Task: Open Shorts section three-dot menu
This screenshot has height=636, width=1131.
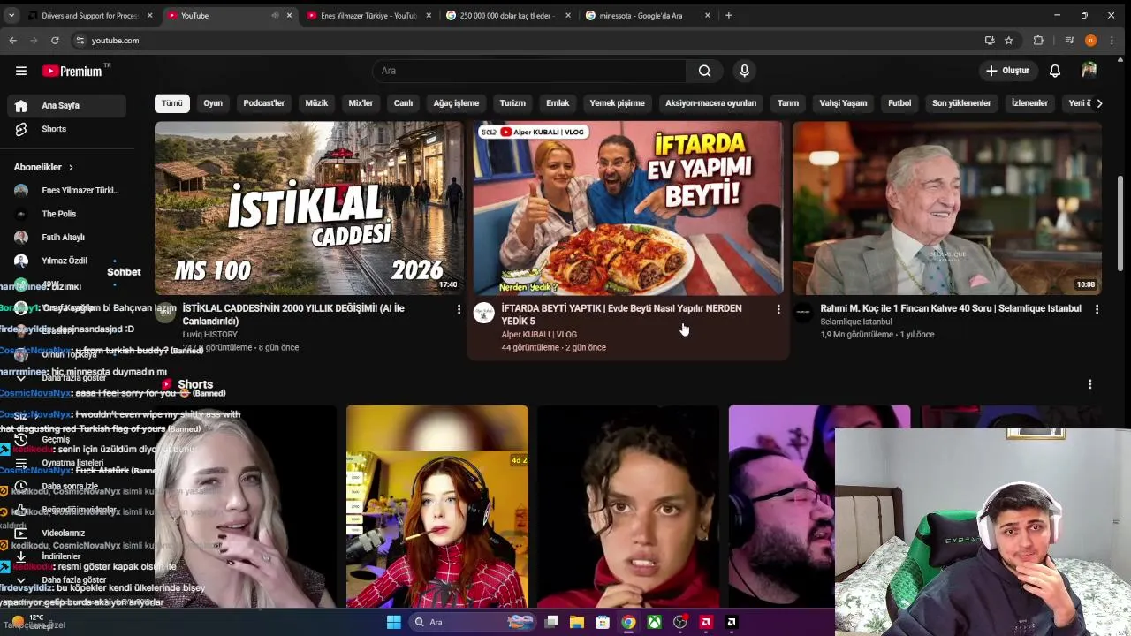Action: pyautogui.click(x=1089, y=384)
